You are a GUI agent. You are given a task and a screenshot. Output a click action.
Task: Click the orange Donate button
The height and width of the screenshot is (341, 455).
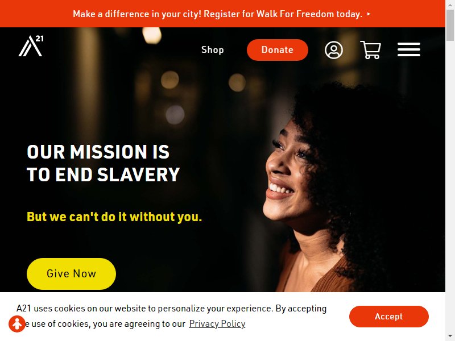pos(278,50)
